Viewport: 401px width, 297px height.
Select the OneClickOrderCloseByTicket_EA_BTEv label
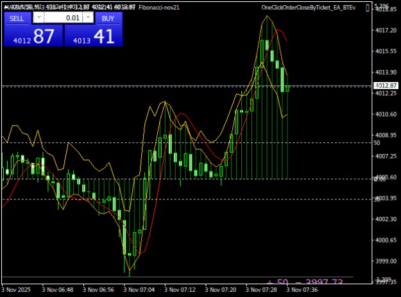pos(309,8)
